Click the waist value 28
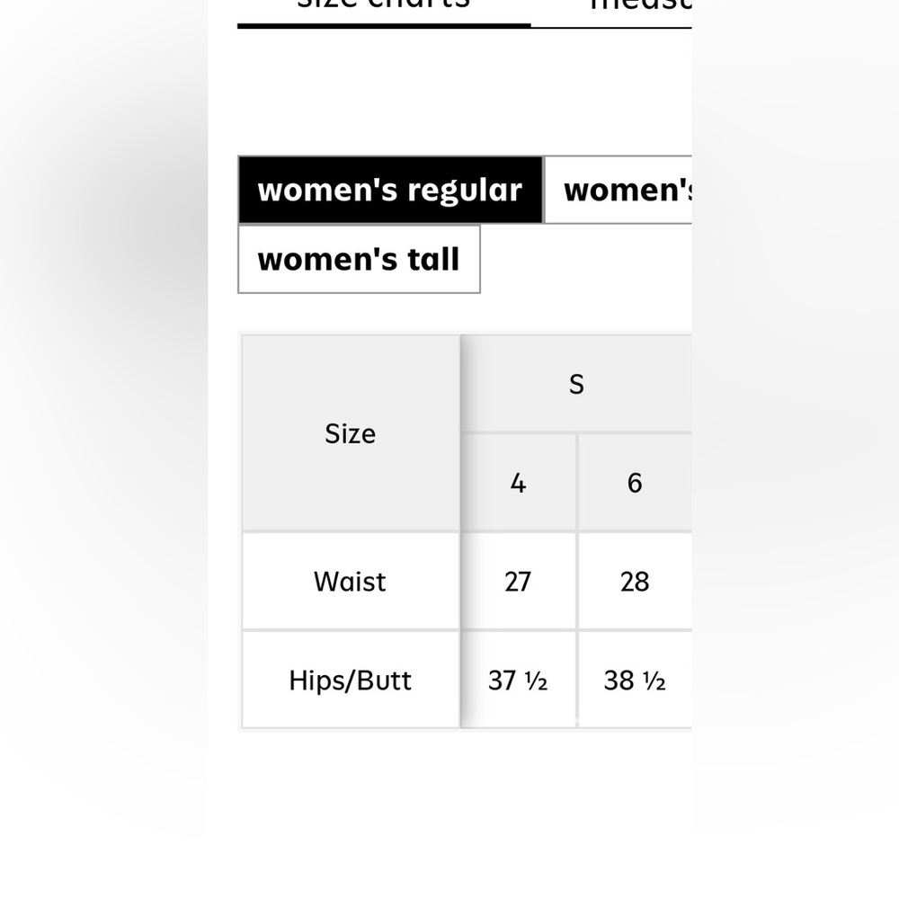 tap(635, 582)
